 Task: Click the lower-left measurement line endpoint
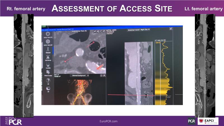[65, 61]
